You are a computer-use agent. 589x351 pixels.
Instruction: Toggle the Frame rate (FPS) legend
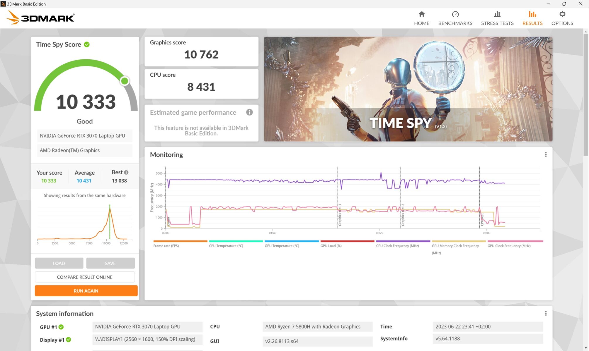(180, 244)
